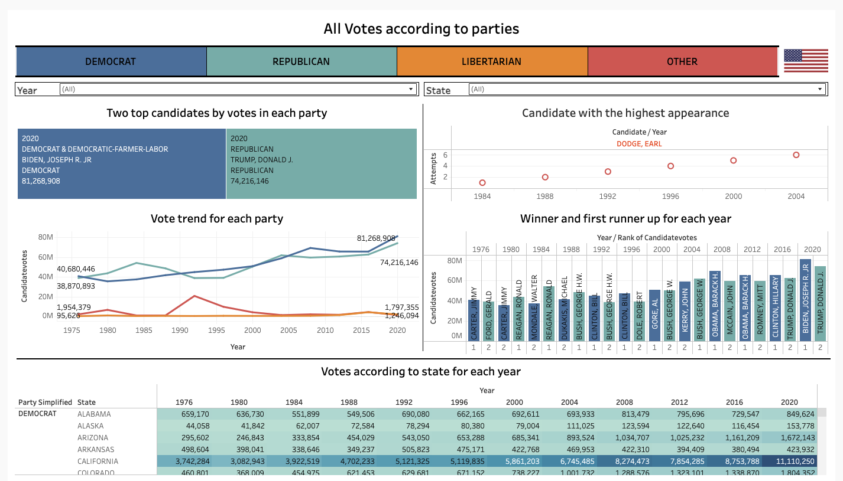Screen dimensions: 843x481
Task: Select the ARIZONA row label
Action: click(93, 438)
